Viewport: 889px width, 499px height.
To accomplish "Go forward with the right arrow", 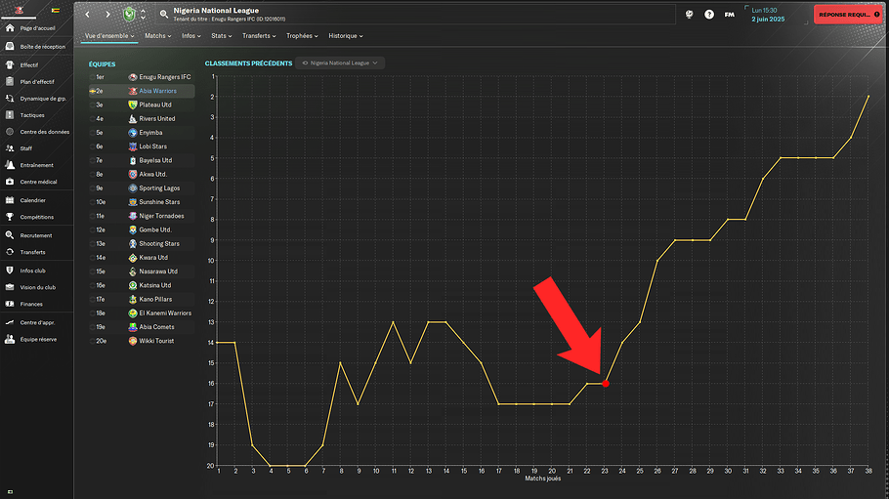I will 107,15.
